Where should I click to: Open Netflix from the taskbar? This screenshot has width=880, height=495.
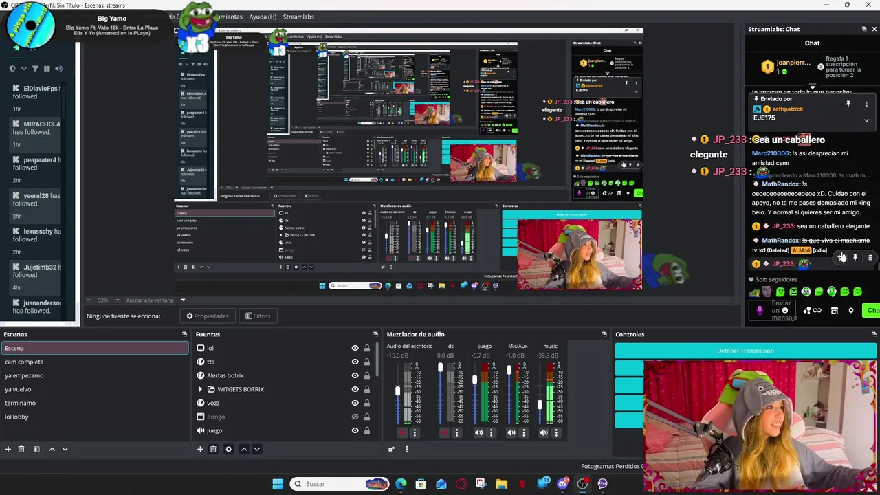tap(522, 484)
